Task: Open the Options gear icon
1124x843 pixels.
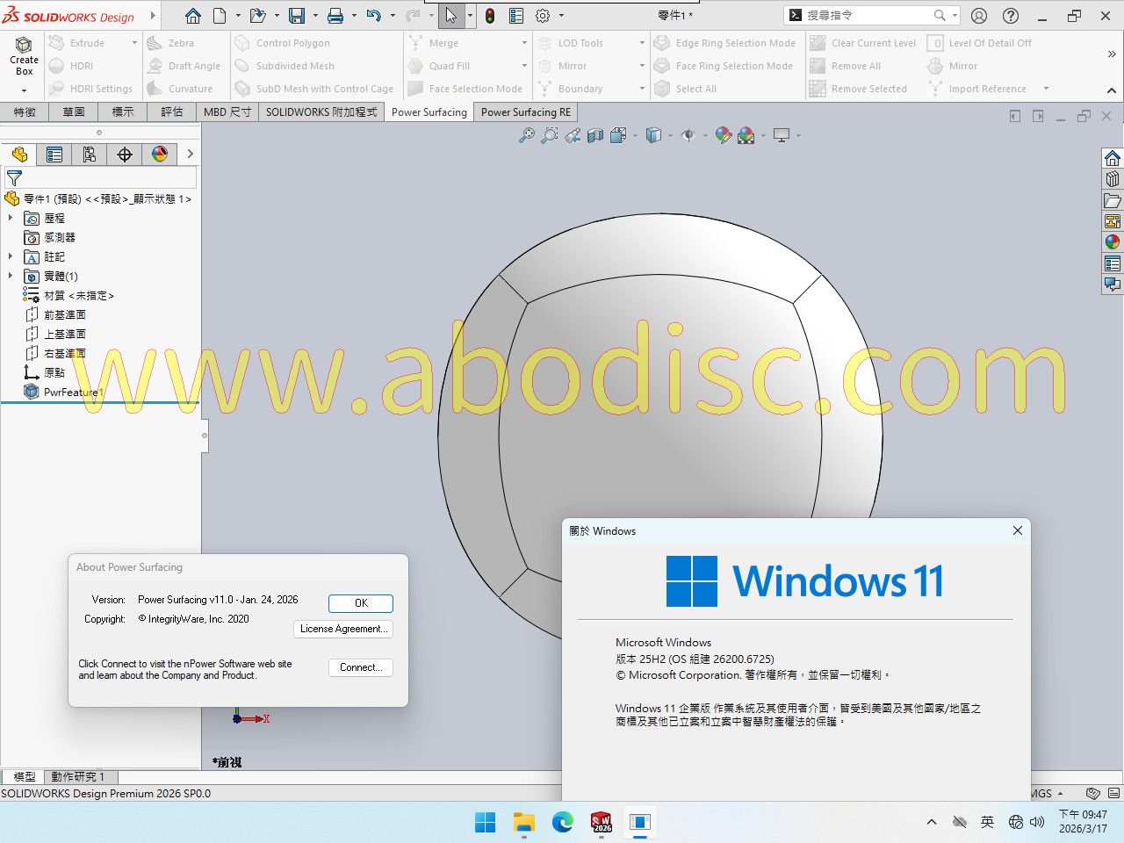Action: point(543,16)
